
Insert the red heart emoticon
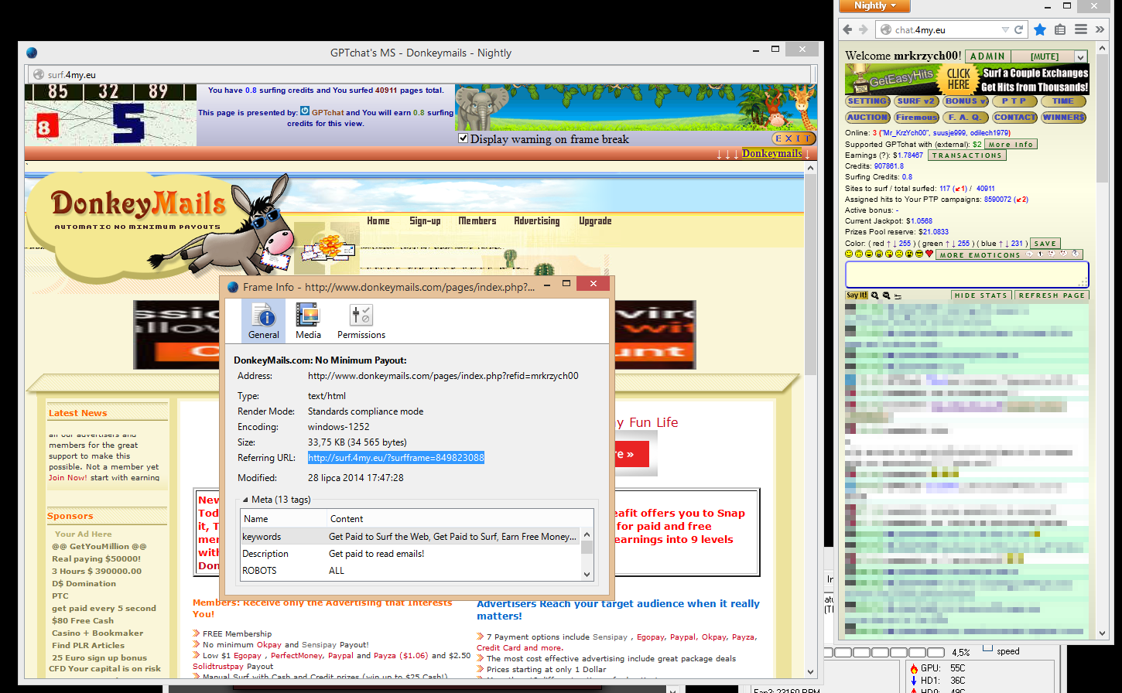[929, 254]
